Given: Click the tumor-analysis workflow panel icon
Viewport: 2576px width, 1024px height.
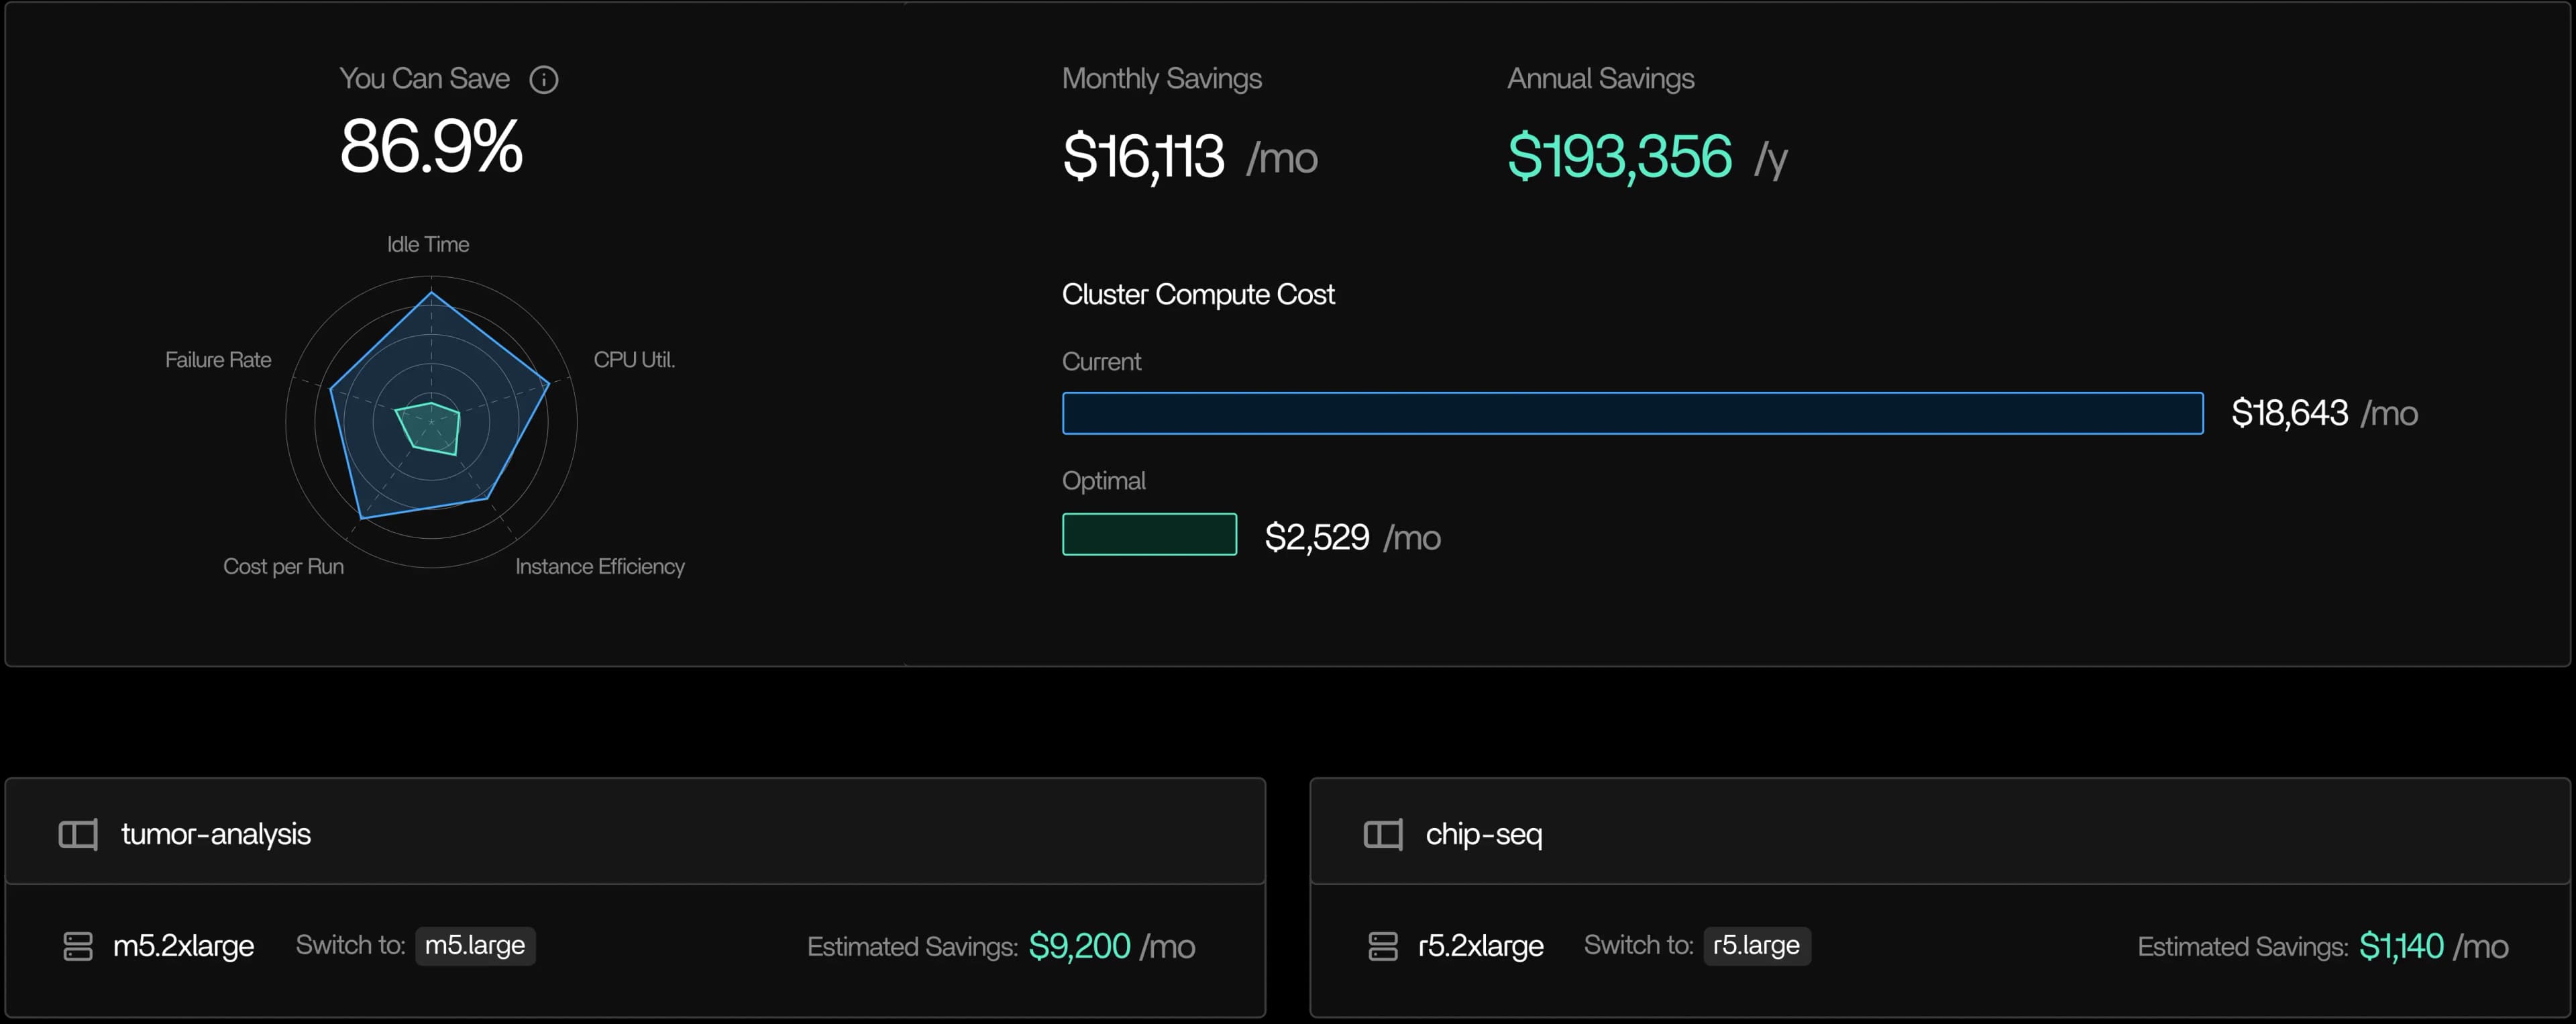Looking at the screenshot, I should [x=78, y=834].
